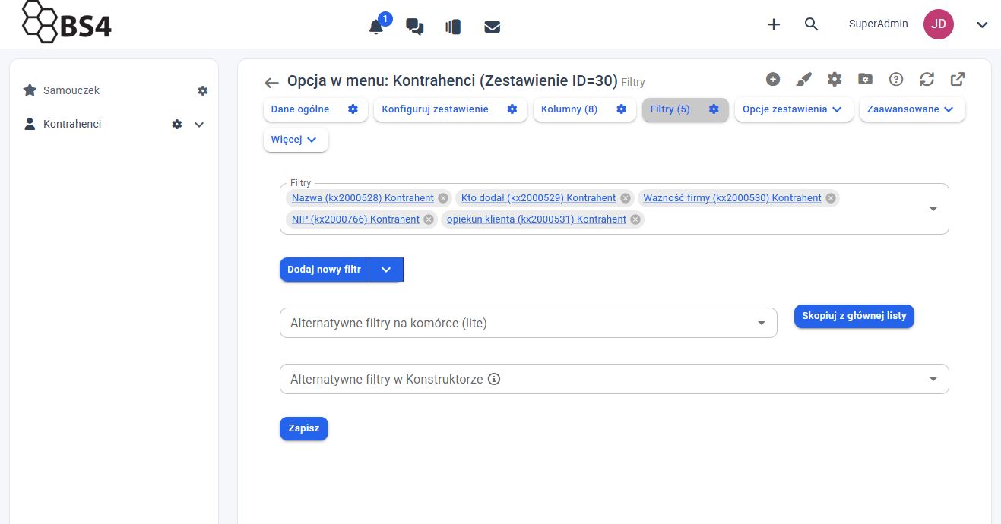
Task: Open the Dodaj nowy filtr split arrow
Action: [386, 270]
